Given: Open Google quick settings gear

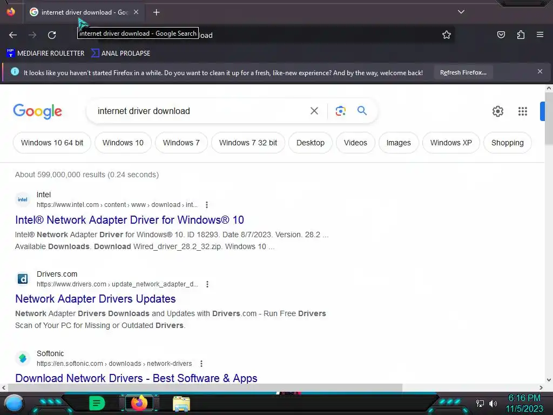Looking at the screenshot, I should click(x=497, y=111).
